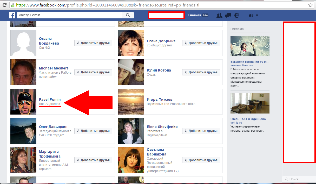316x184 pixels.
Task: Open the profile name link Светлана Варнакова
Action: point(156,152)
